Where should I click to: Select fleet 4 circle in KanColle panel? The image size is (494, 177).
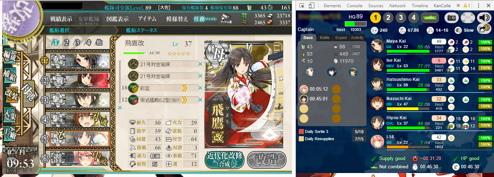click(x=413, y=17)
